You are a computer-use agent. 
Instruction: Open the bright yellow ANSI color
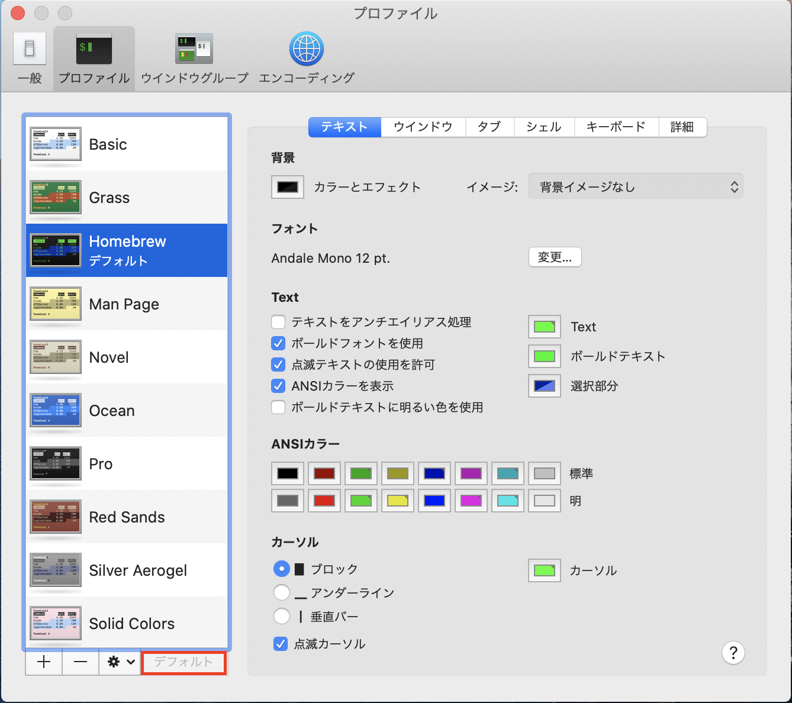[x=398, y=501]
